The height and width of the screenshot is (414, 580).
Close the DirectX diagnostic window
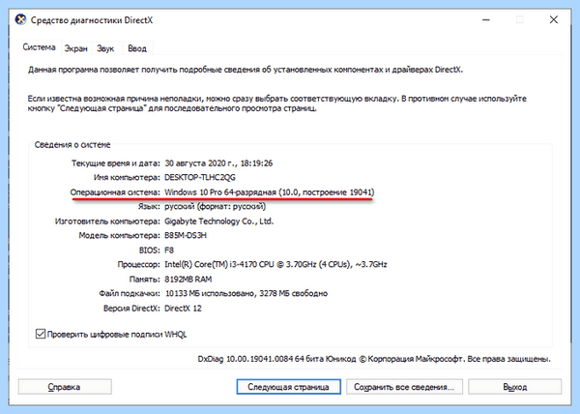click(554, 19)
